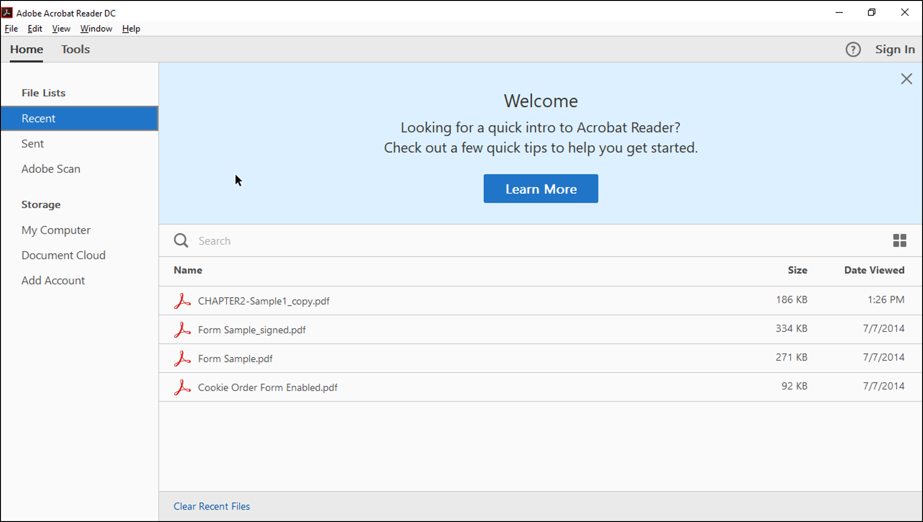Switch to the Home tab

[x=27, y=49]
